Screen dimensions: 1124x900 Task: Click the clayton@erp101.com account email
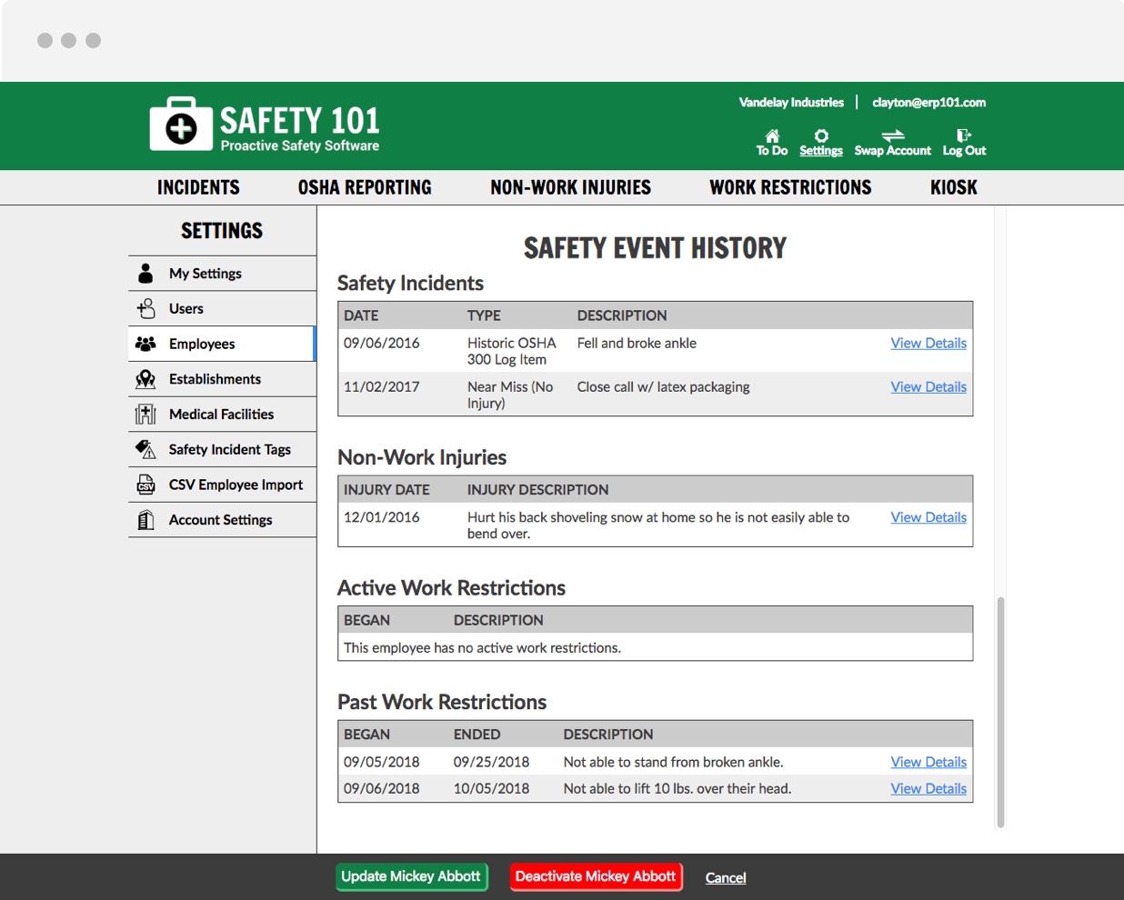tap(928, 103)
